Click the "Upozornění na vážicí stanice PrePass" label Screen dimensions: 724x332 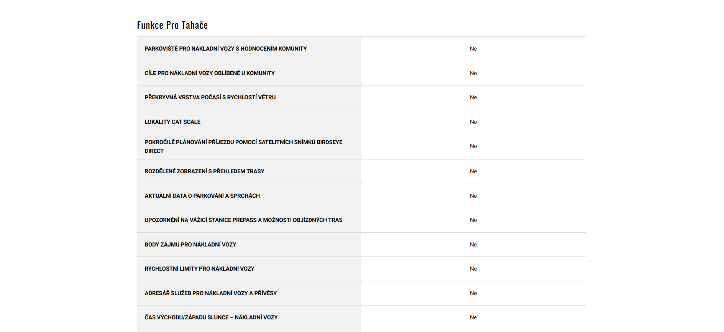pos(243,220)
